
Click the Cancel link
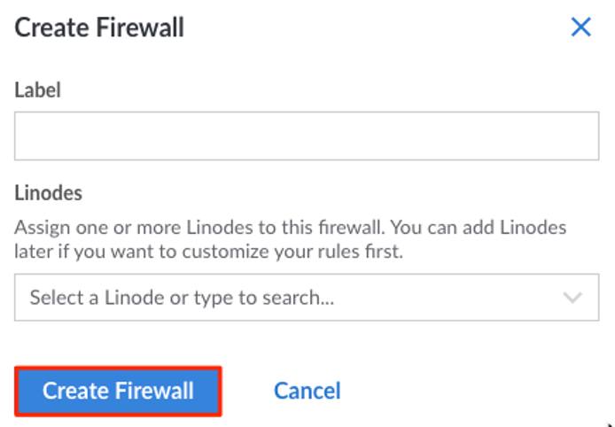point(307,390)
